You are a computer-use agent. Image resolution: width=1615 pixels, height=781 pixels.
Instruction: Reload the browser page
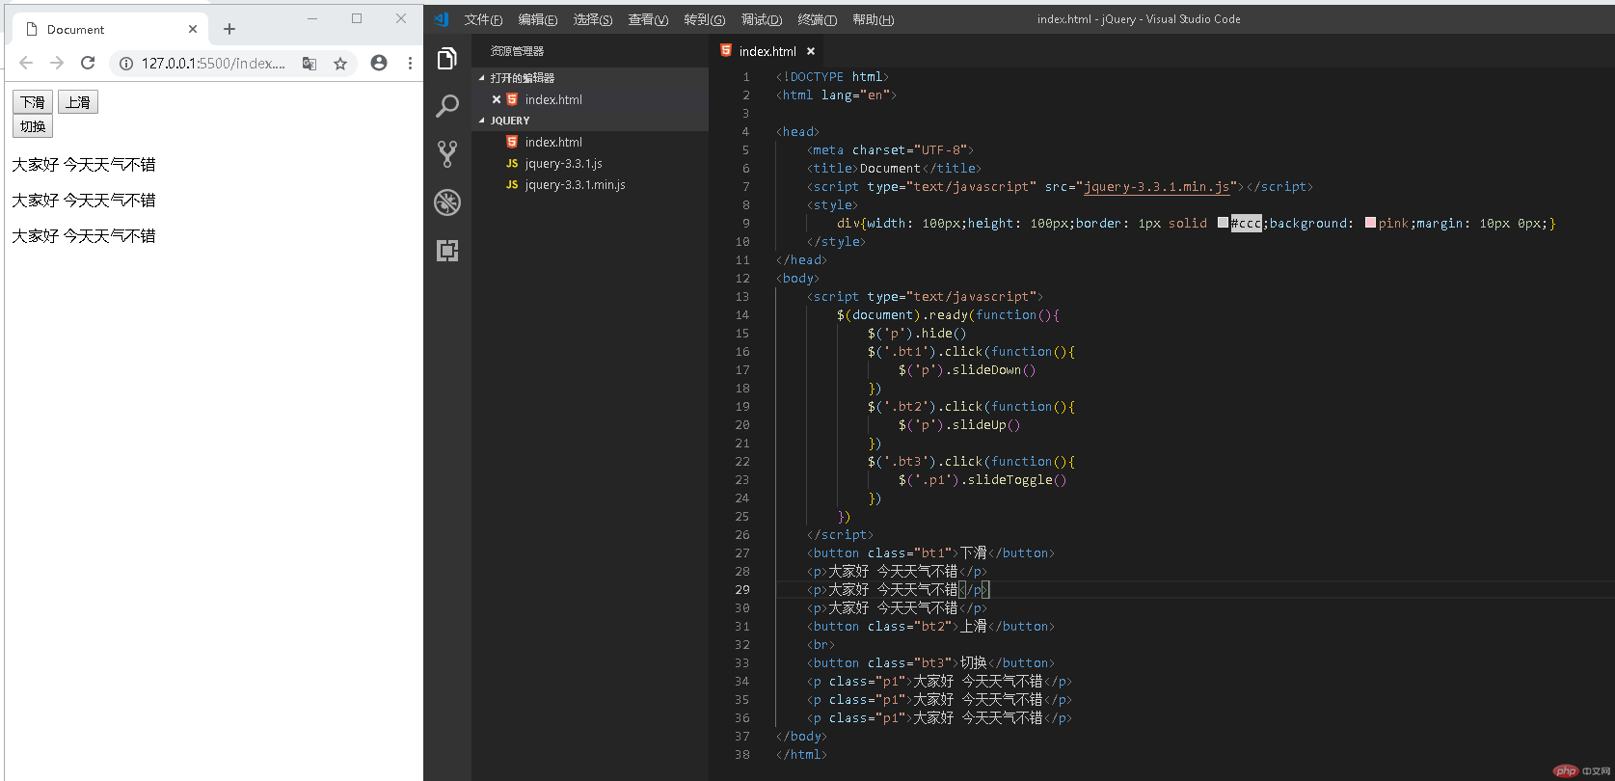click(x=88, y=63)
